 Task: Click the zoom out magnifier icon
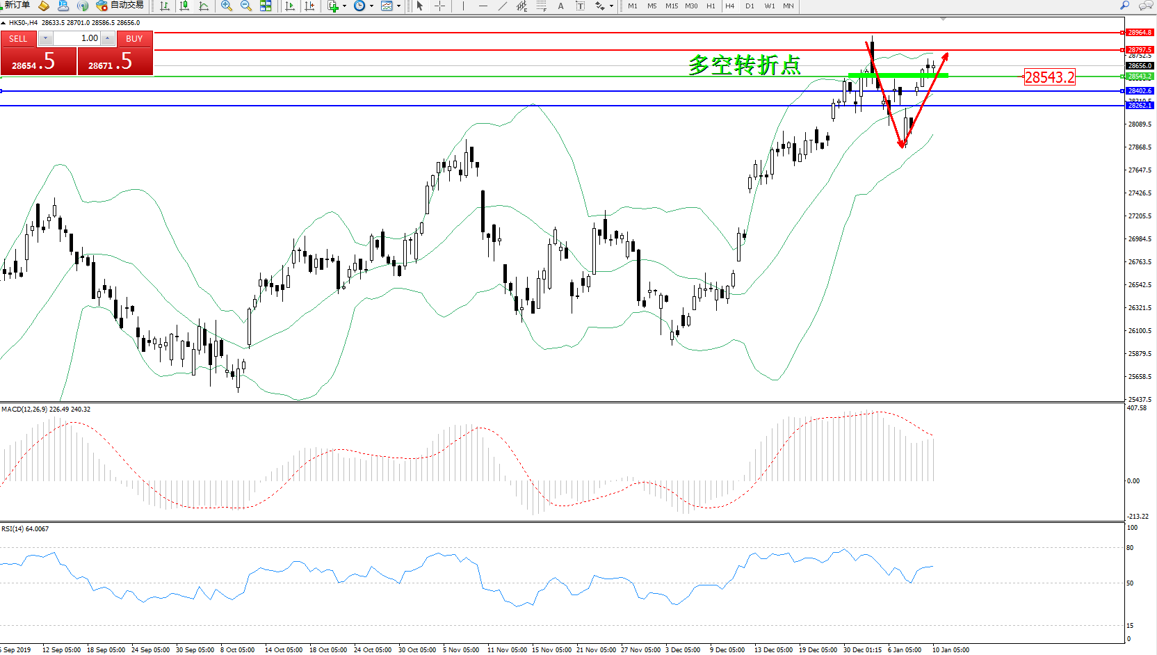(245, 6)
